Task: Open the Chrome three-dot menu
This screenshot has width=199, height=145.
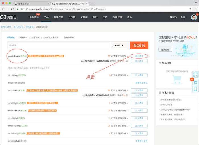Action: coord(196,9)
